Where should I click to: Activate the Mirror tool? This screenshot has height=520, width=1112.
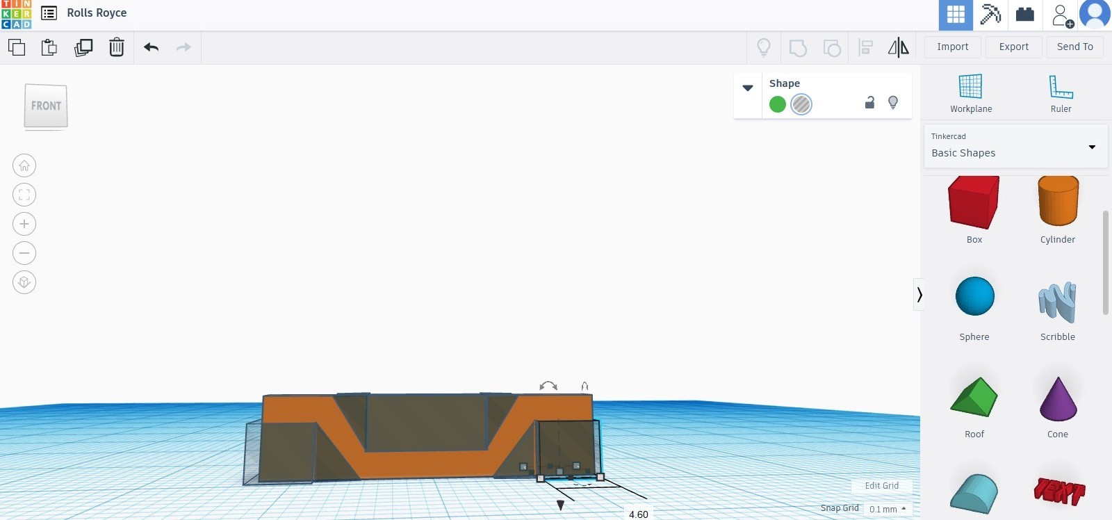coord(898,47)
